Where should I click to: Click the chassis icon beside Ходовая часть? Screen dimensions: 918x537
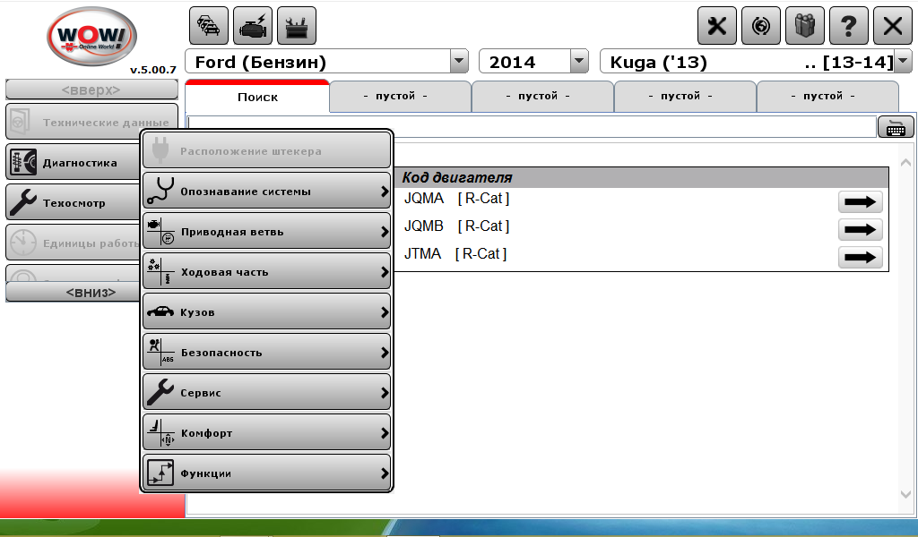[x=161, y=271]
